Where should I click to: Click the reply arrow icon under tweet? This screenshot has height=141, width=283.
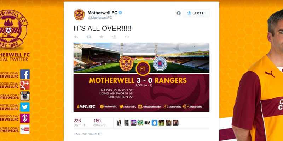76,37
